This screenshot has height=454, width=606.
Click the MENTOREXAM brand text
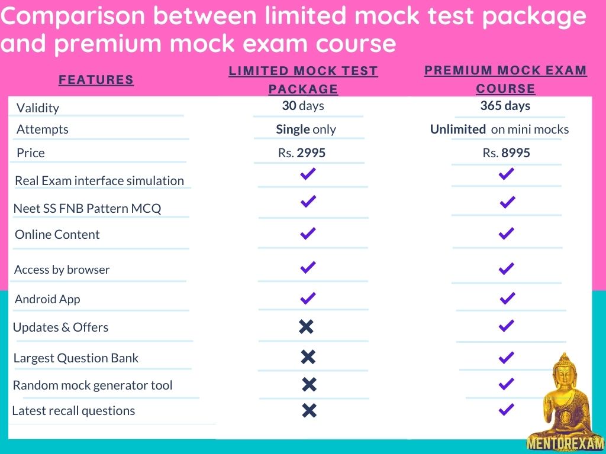[565, 443]
